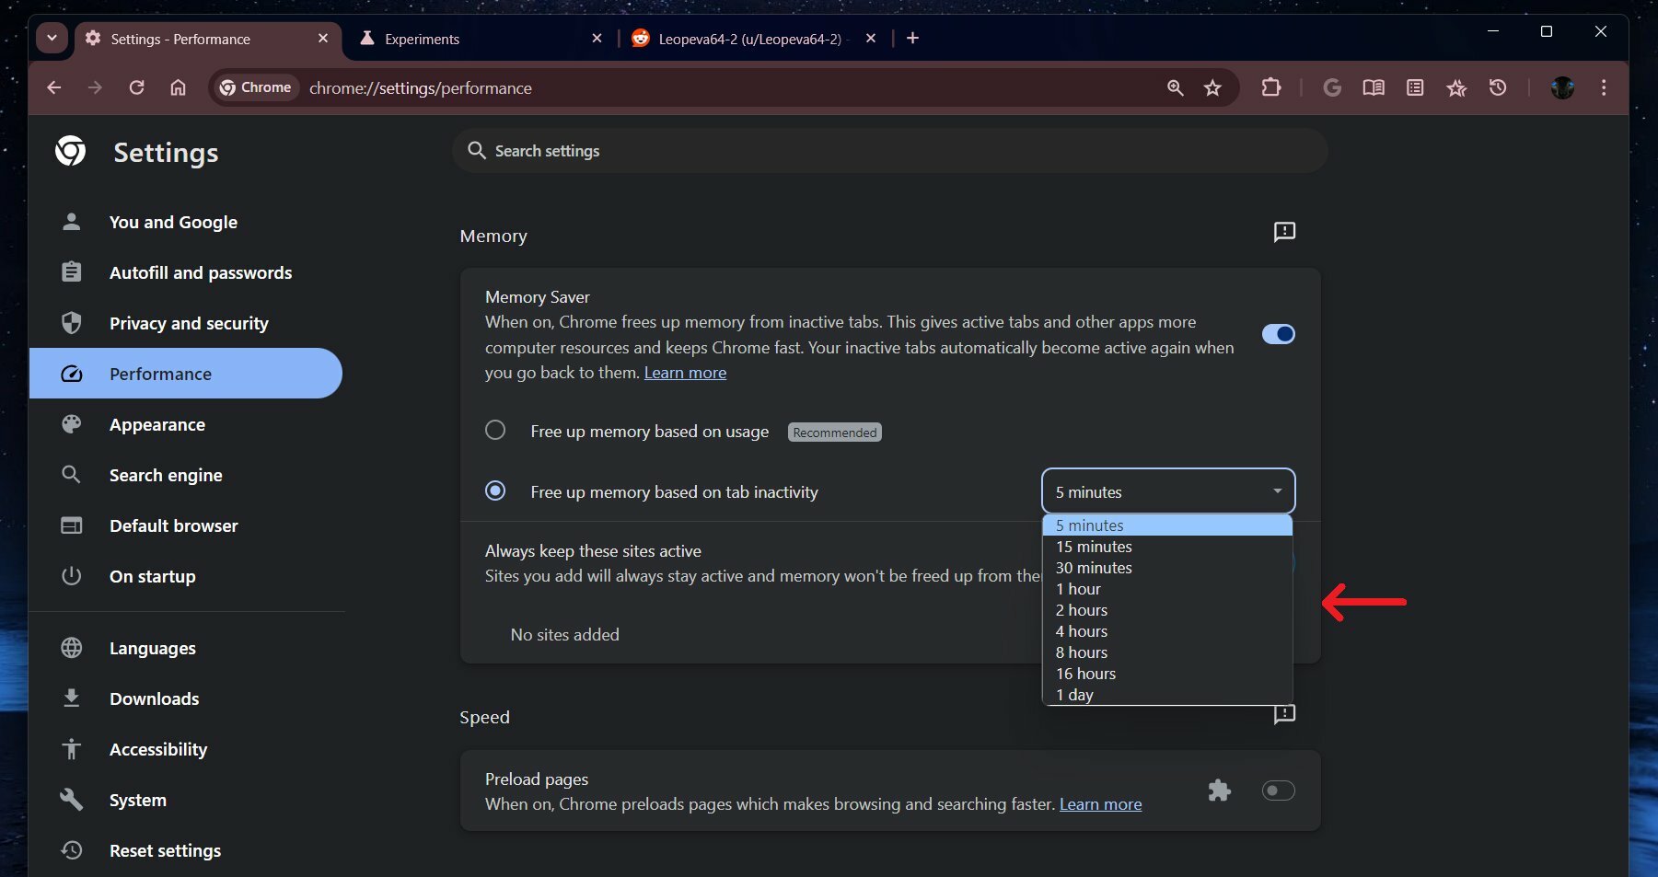Open the Extensions puzzle icon in toolbar
The height and width of the screenshot is (877, 1658).
[1270, 87]
